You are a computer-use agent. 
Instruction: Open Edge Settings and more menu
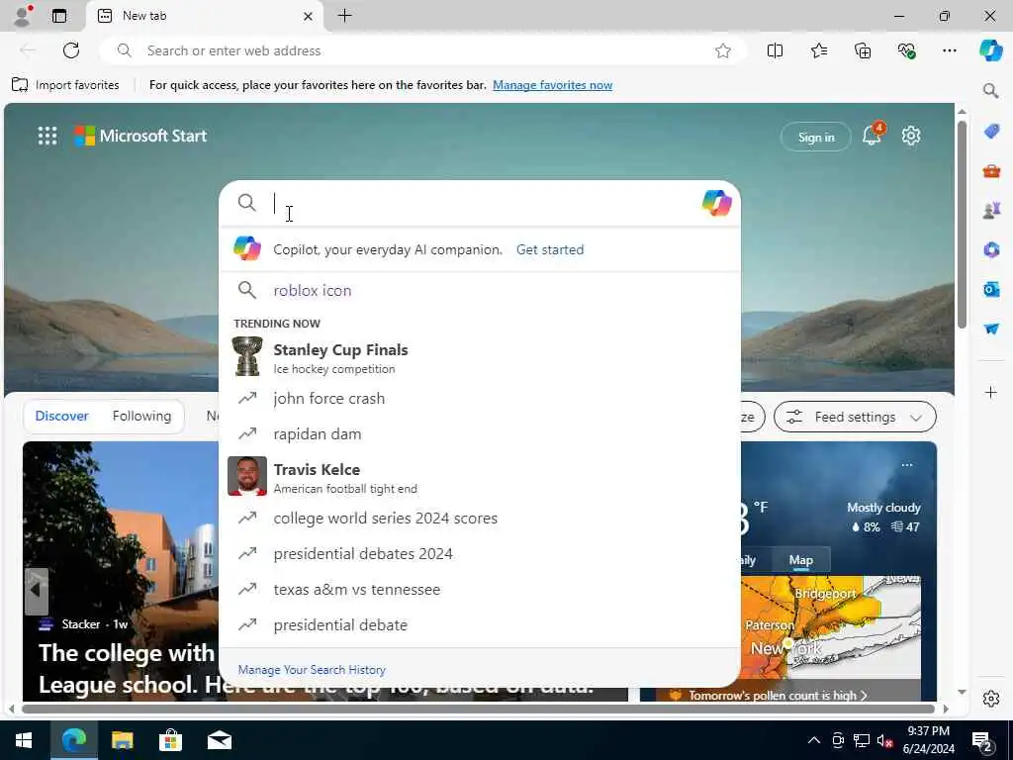[949, 50]
